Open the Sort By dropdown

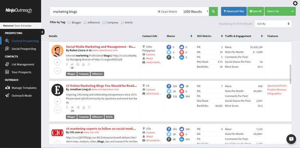[x=273, y=24]
